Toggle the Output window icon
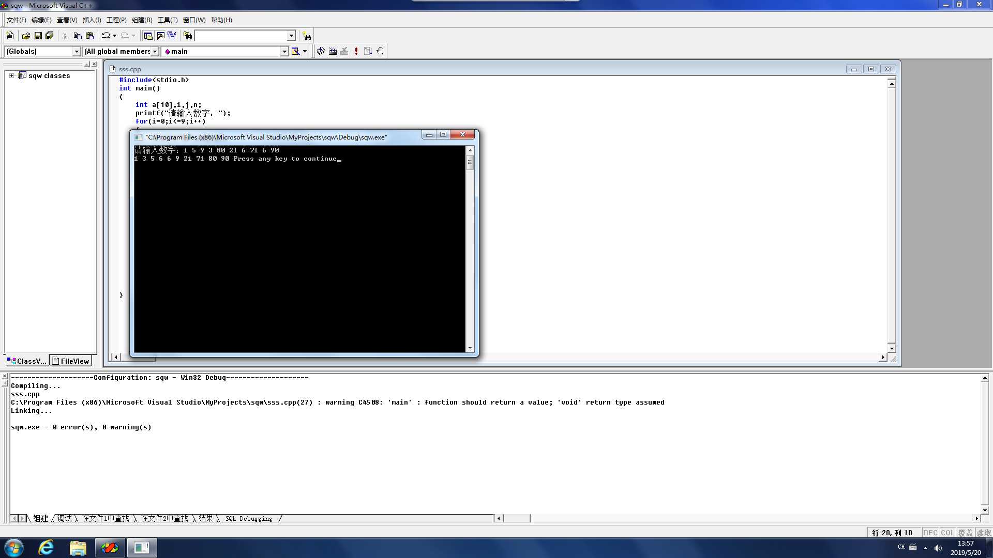This screenshot has width=993, height=558. point(160,36)
